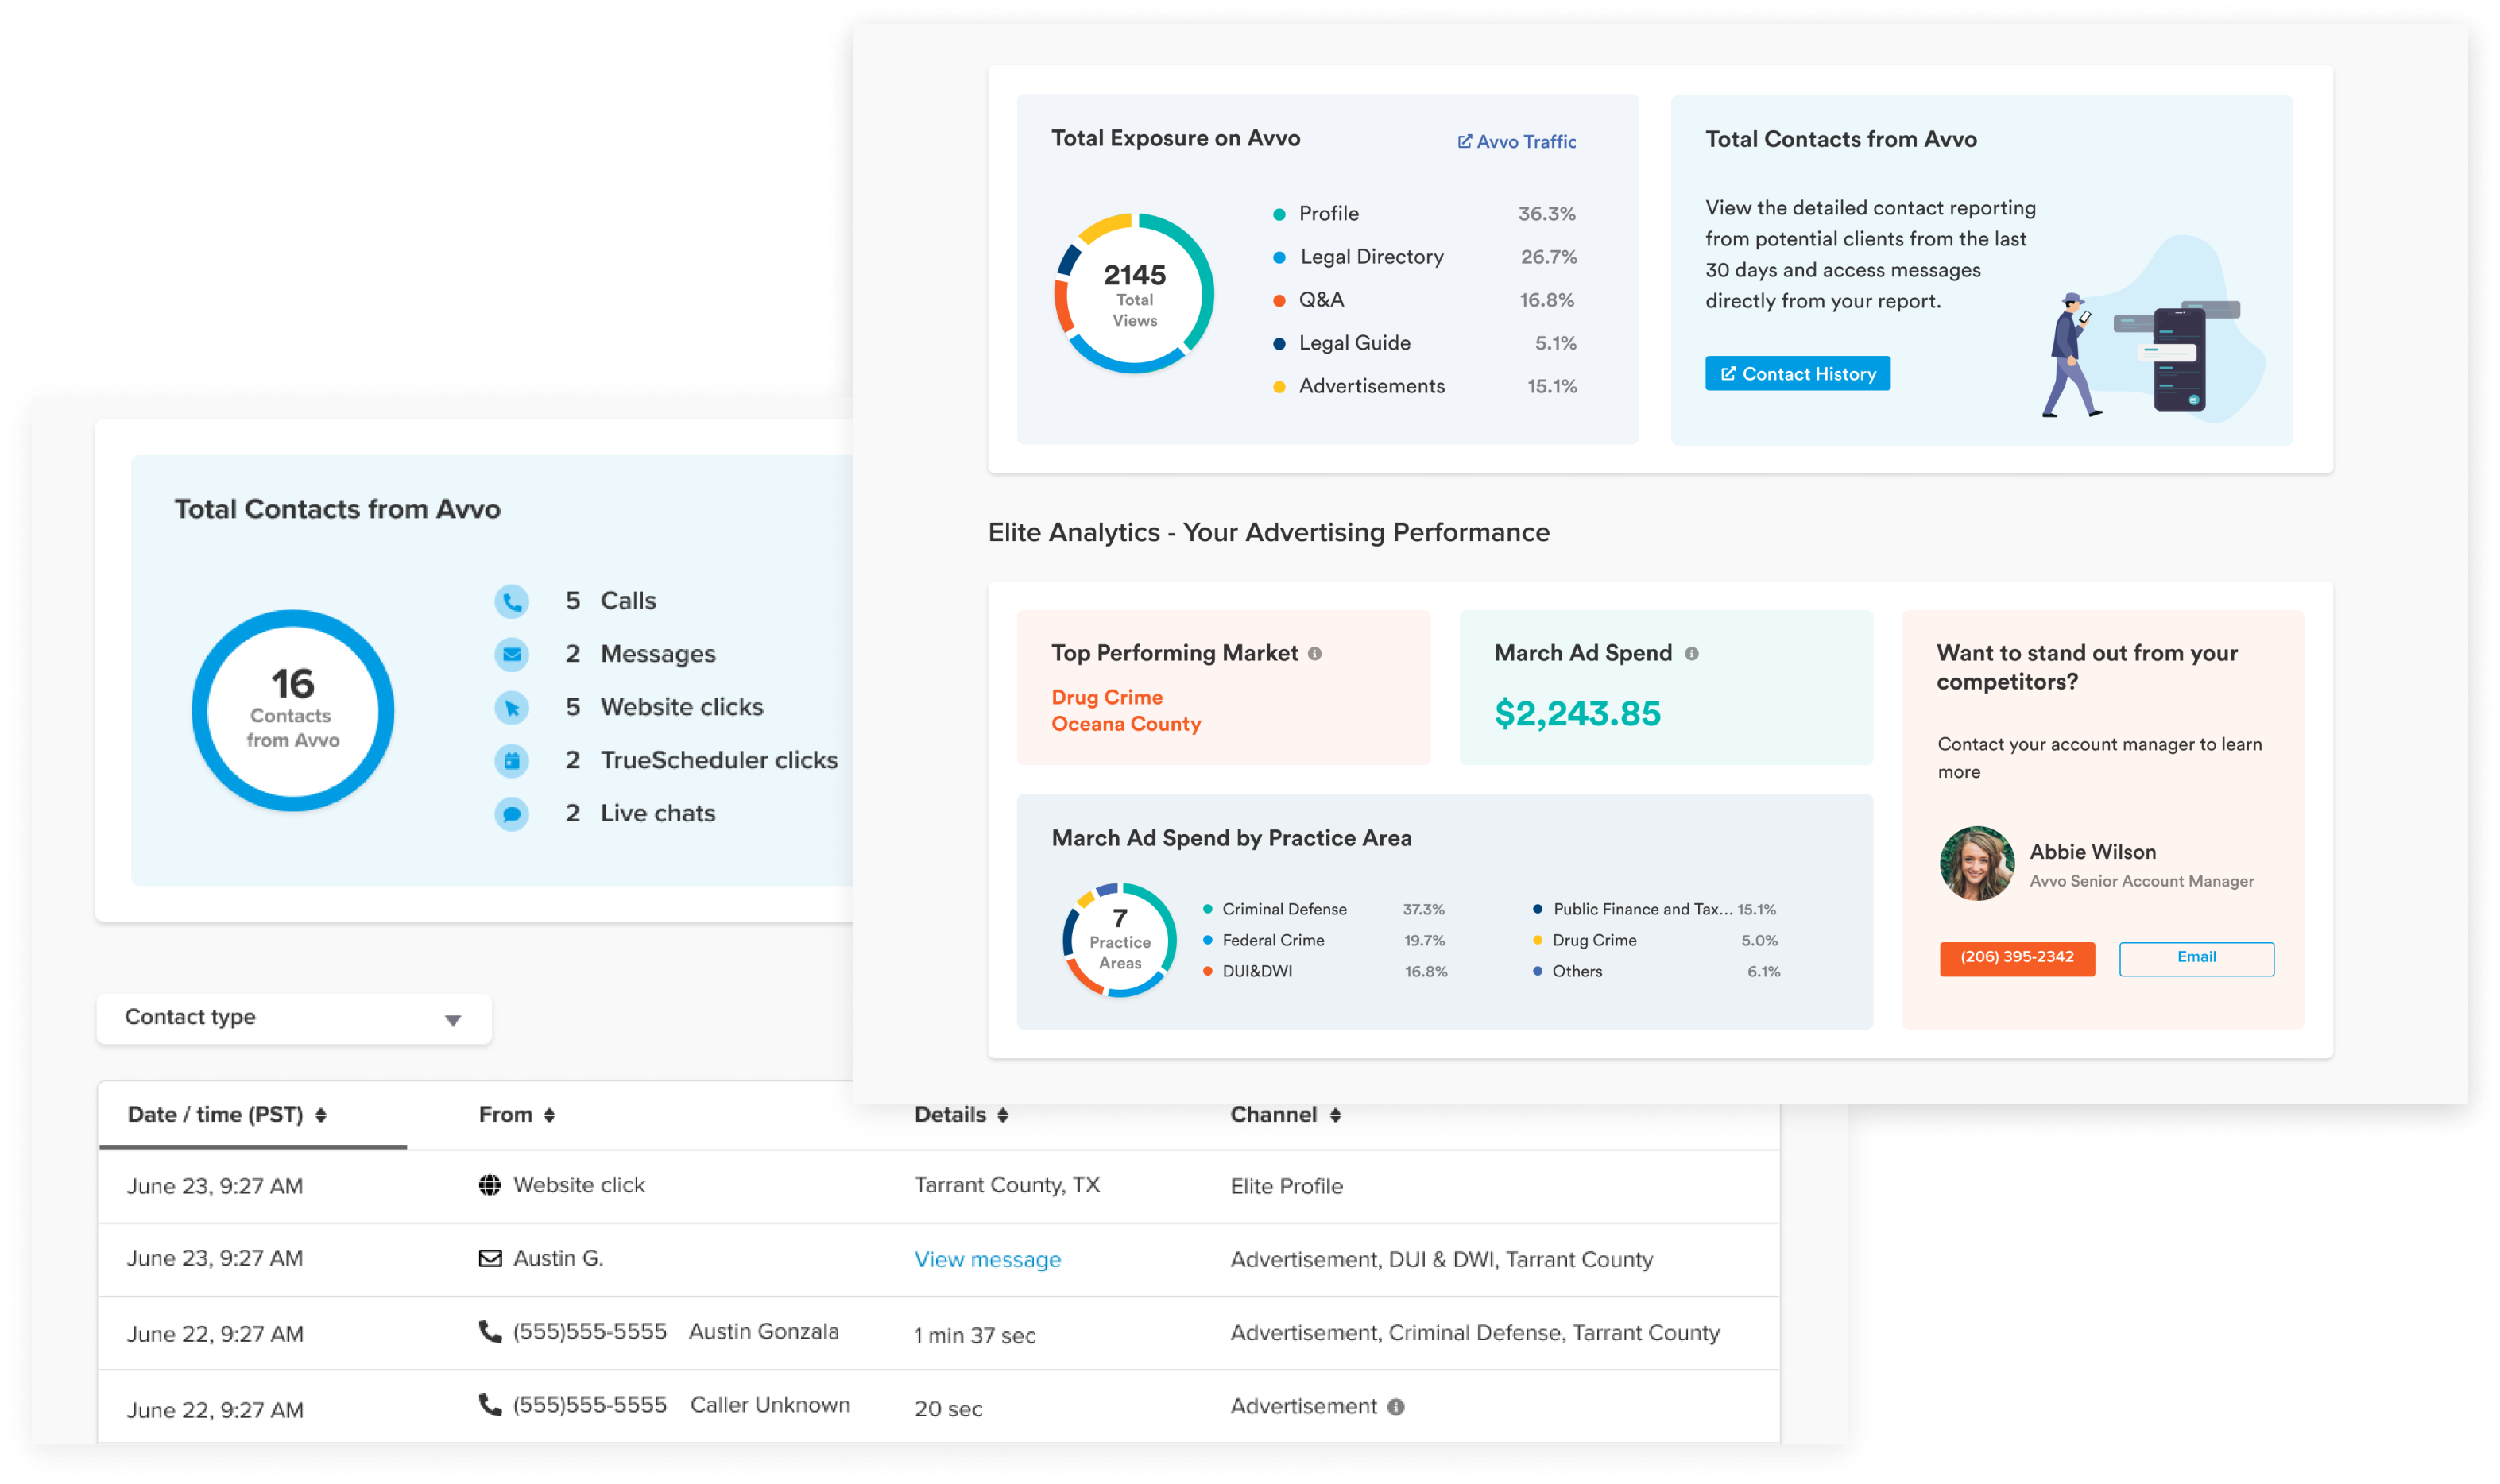Click the Caller Unknown name
Image resolution: width=2500 pixels, height=1484 pixels.
(x=769, y=1404)
